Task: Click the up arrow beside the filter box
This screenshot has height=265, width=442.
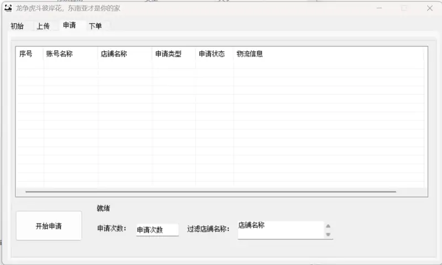Action: coord(328,226)
